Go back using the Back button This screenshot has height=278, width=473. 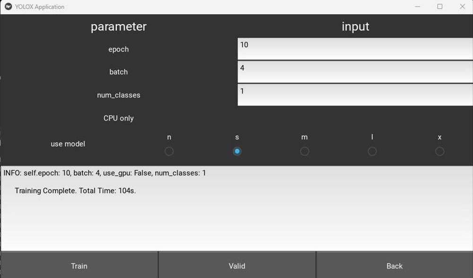(x=394, y=265)
